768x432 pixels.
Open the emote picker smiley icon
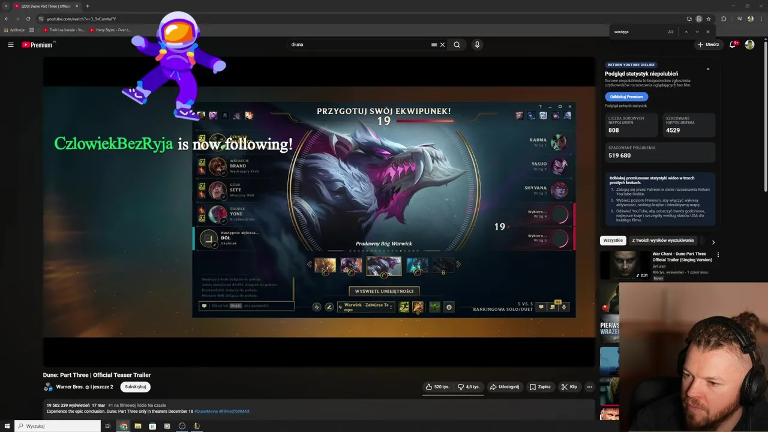coord(449,307)
